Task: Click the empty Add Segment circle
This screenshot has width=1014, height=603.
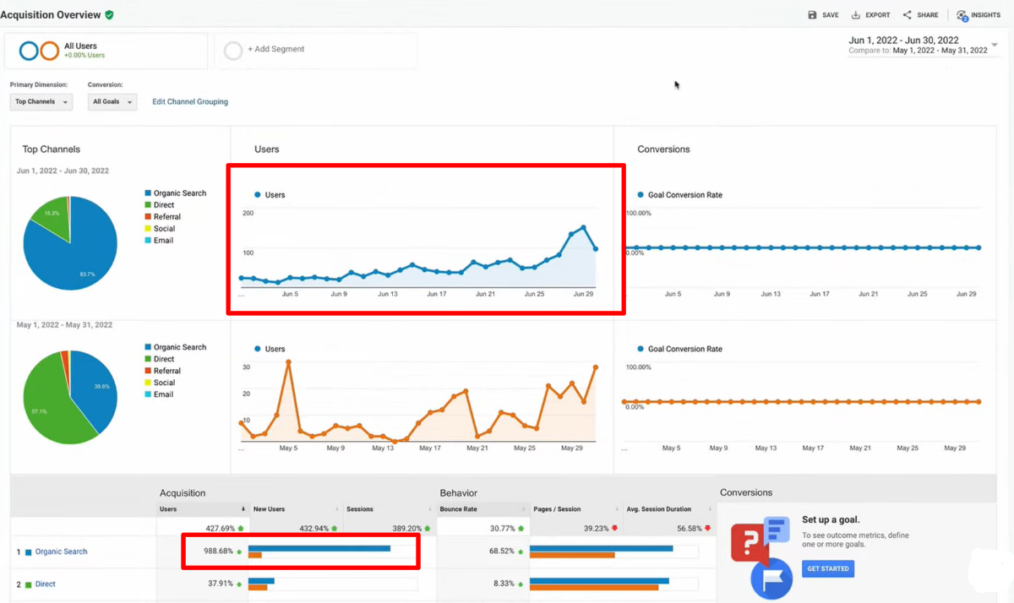Action: 233,51
